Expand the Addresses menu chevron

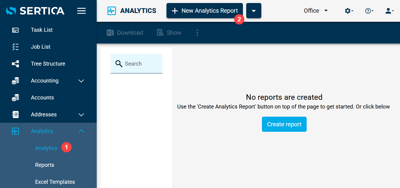pos(81,115)
